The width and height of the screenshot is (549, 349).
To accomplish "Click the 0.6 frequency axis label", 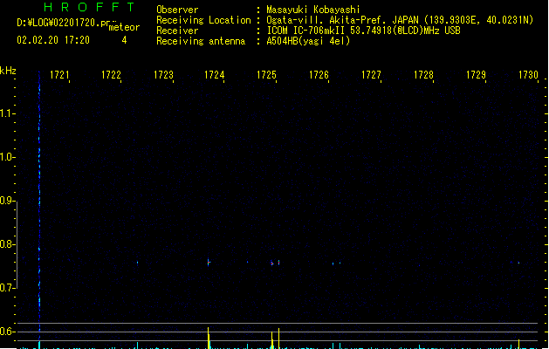I will (6, 332).
